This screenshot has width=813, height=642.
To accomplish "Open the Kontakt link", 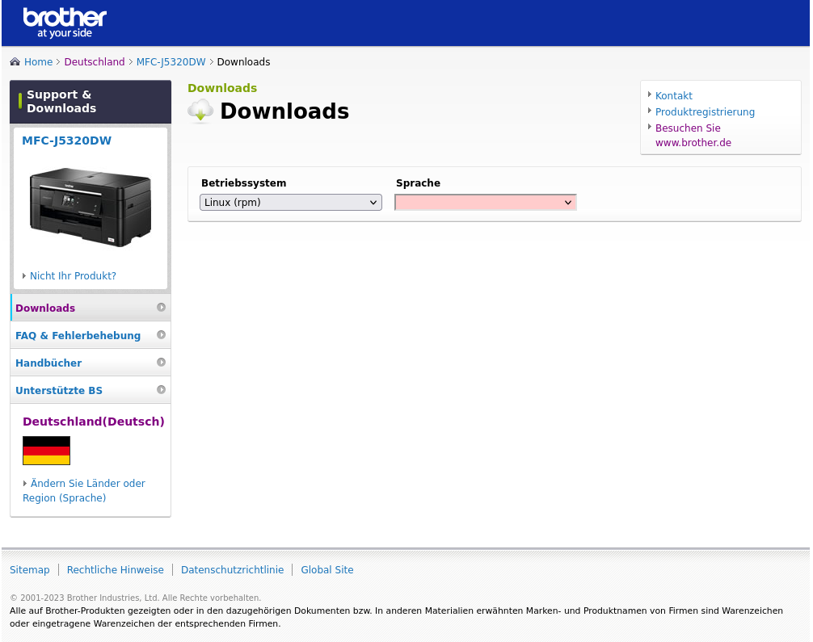I will tap(673, 95).
